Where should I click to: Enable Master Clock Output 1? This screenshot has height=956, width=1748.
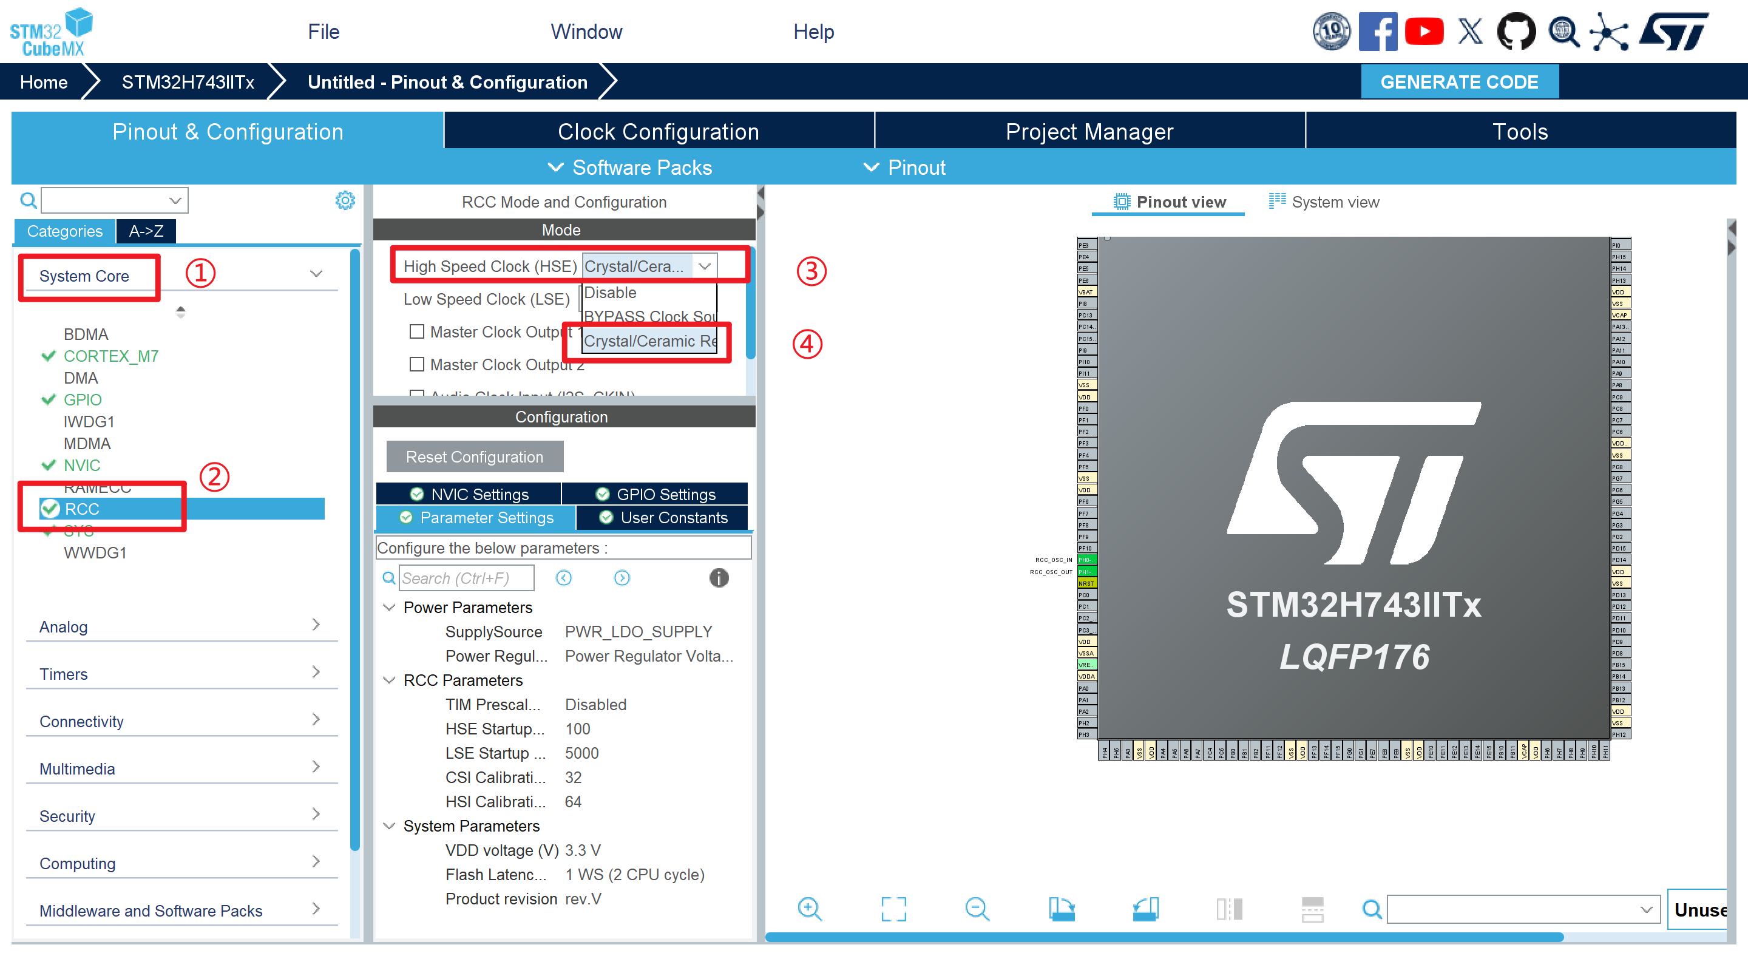click(x=418, y=332)
